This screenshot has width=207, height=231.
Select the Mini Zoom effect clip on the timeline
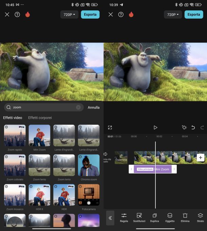pos(153,169)
